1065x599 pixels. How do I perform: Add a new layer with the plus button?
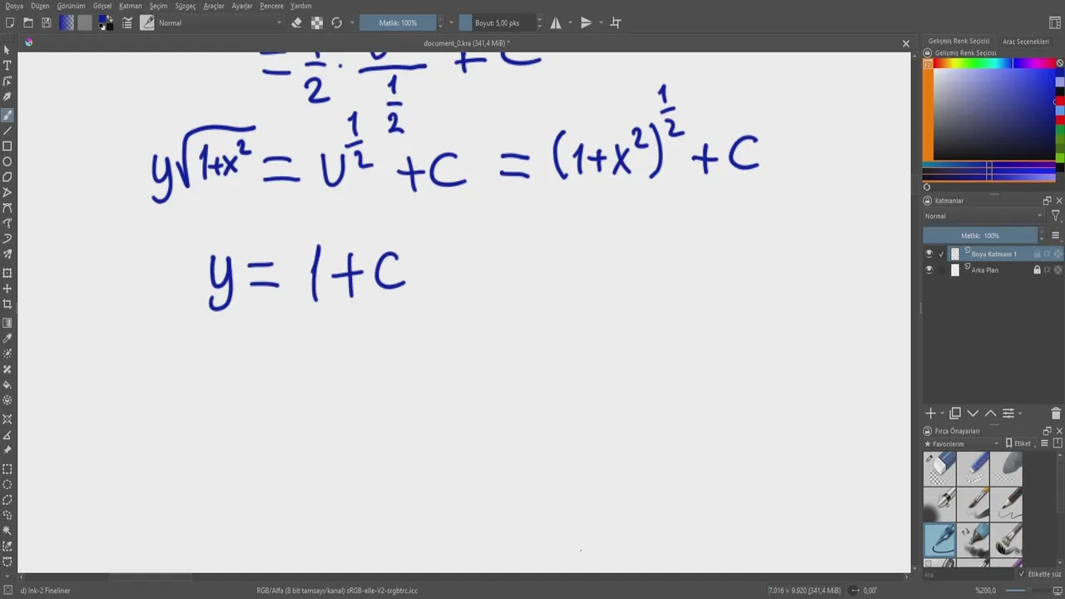coord(931,413)
